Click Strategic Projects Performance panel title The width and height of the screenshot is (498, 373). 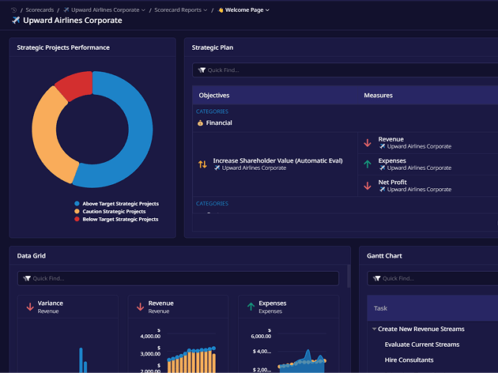click(63, 47)
